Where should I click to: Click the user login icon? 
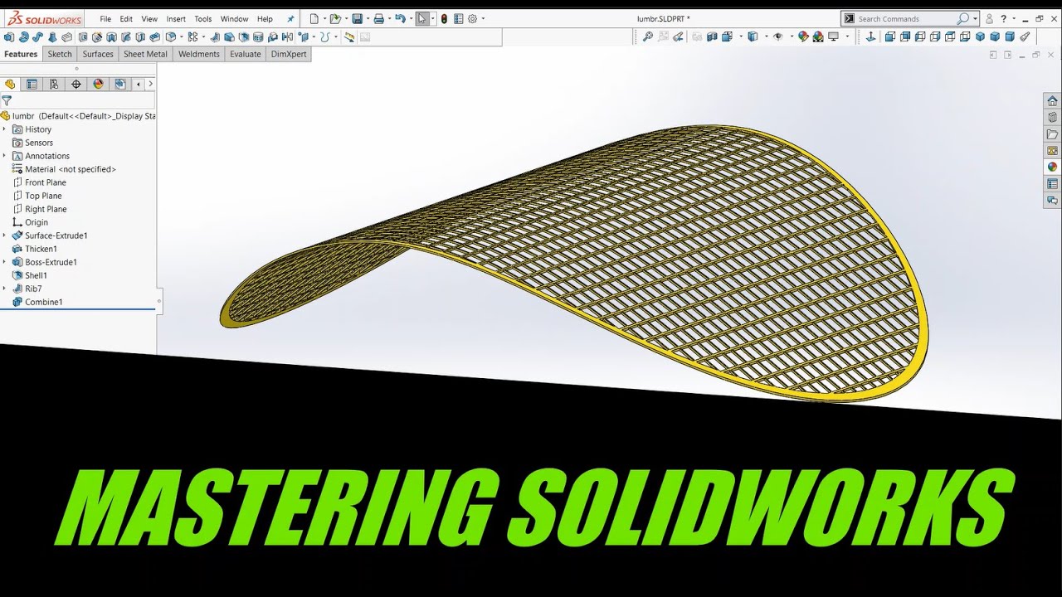[989, 18]
